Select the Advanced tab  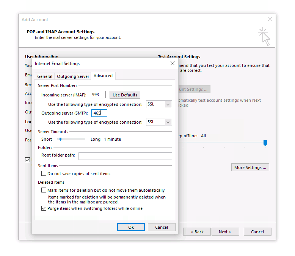(103, 76)
